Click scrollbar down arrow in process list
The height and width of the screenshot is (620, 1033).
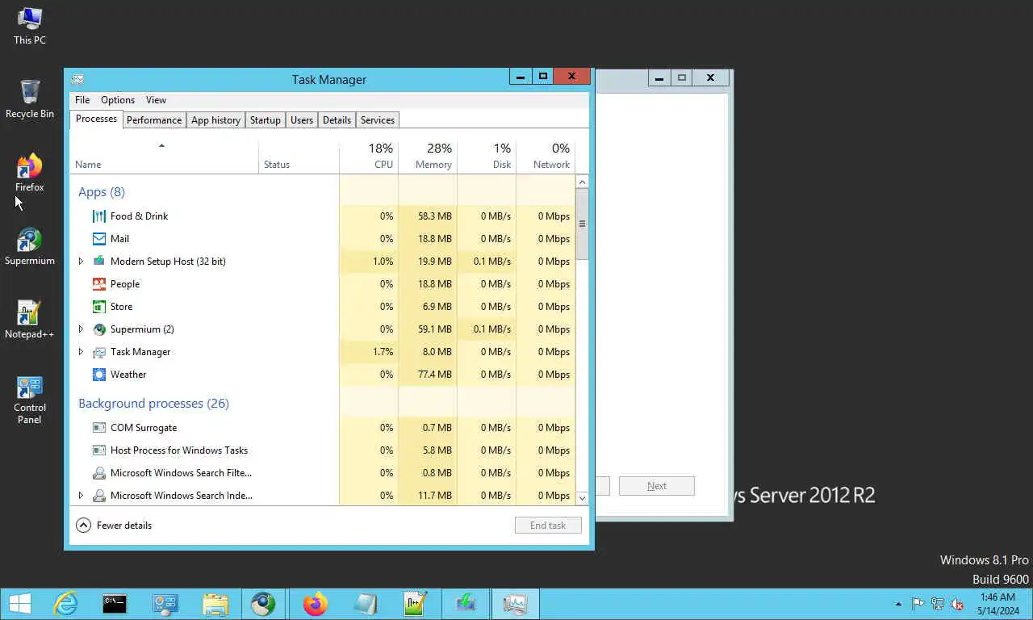tap(582, 498)
